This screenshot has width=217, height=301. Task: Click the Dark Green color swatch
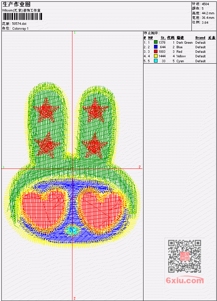(x=156, y=42)
